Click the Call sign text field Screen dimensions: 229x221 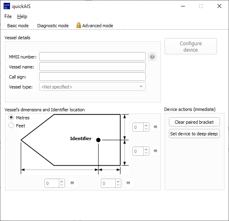point(92,76)
